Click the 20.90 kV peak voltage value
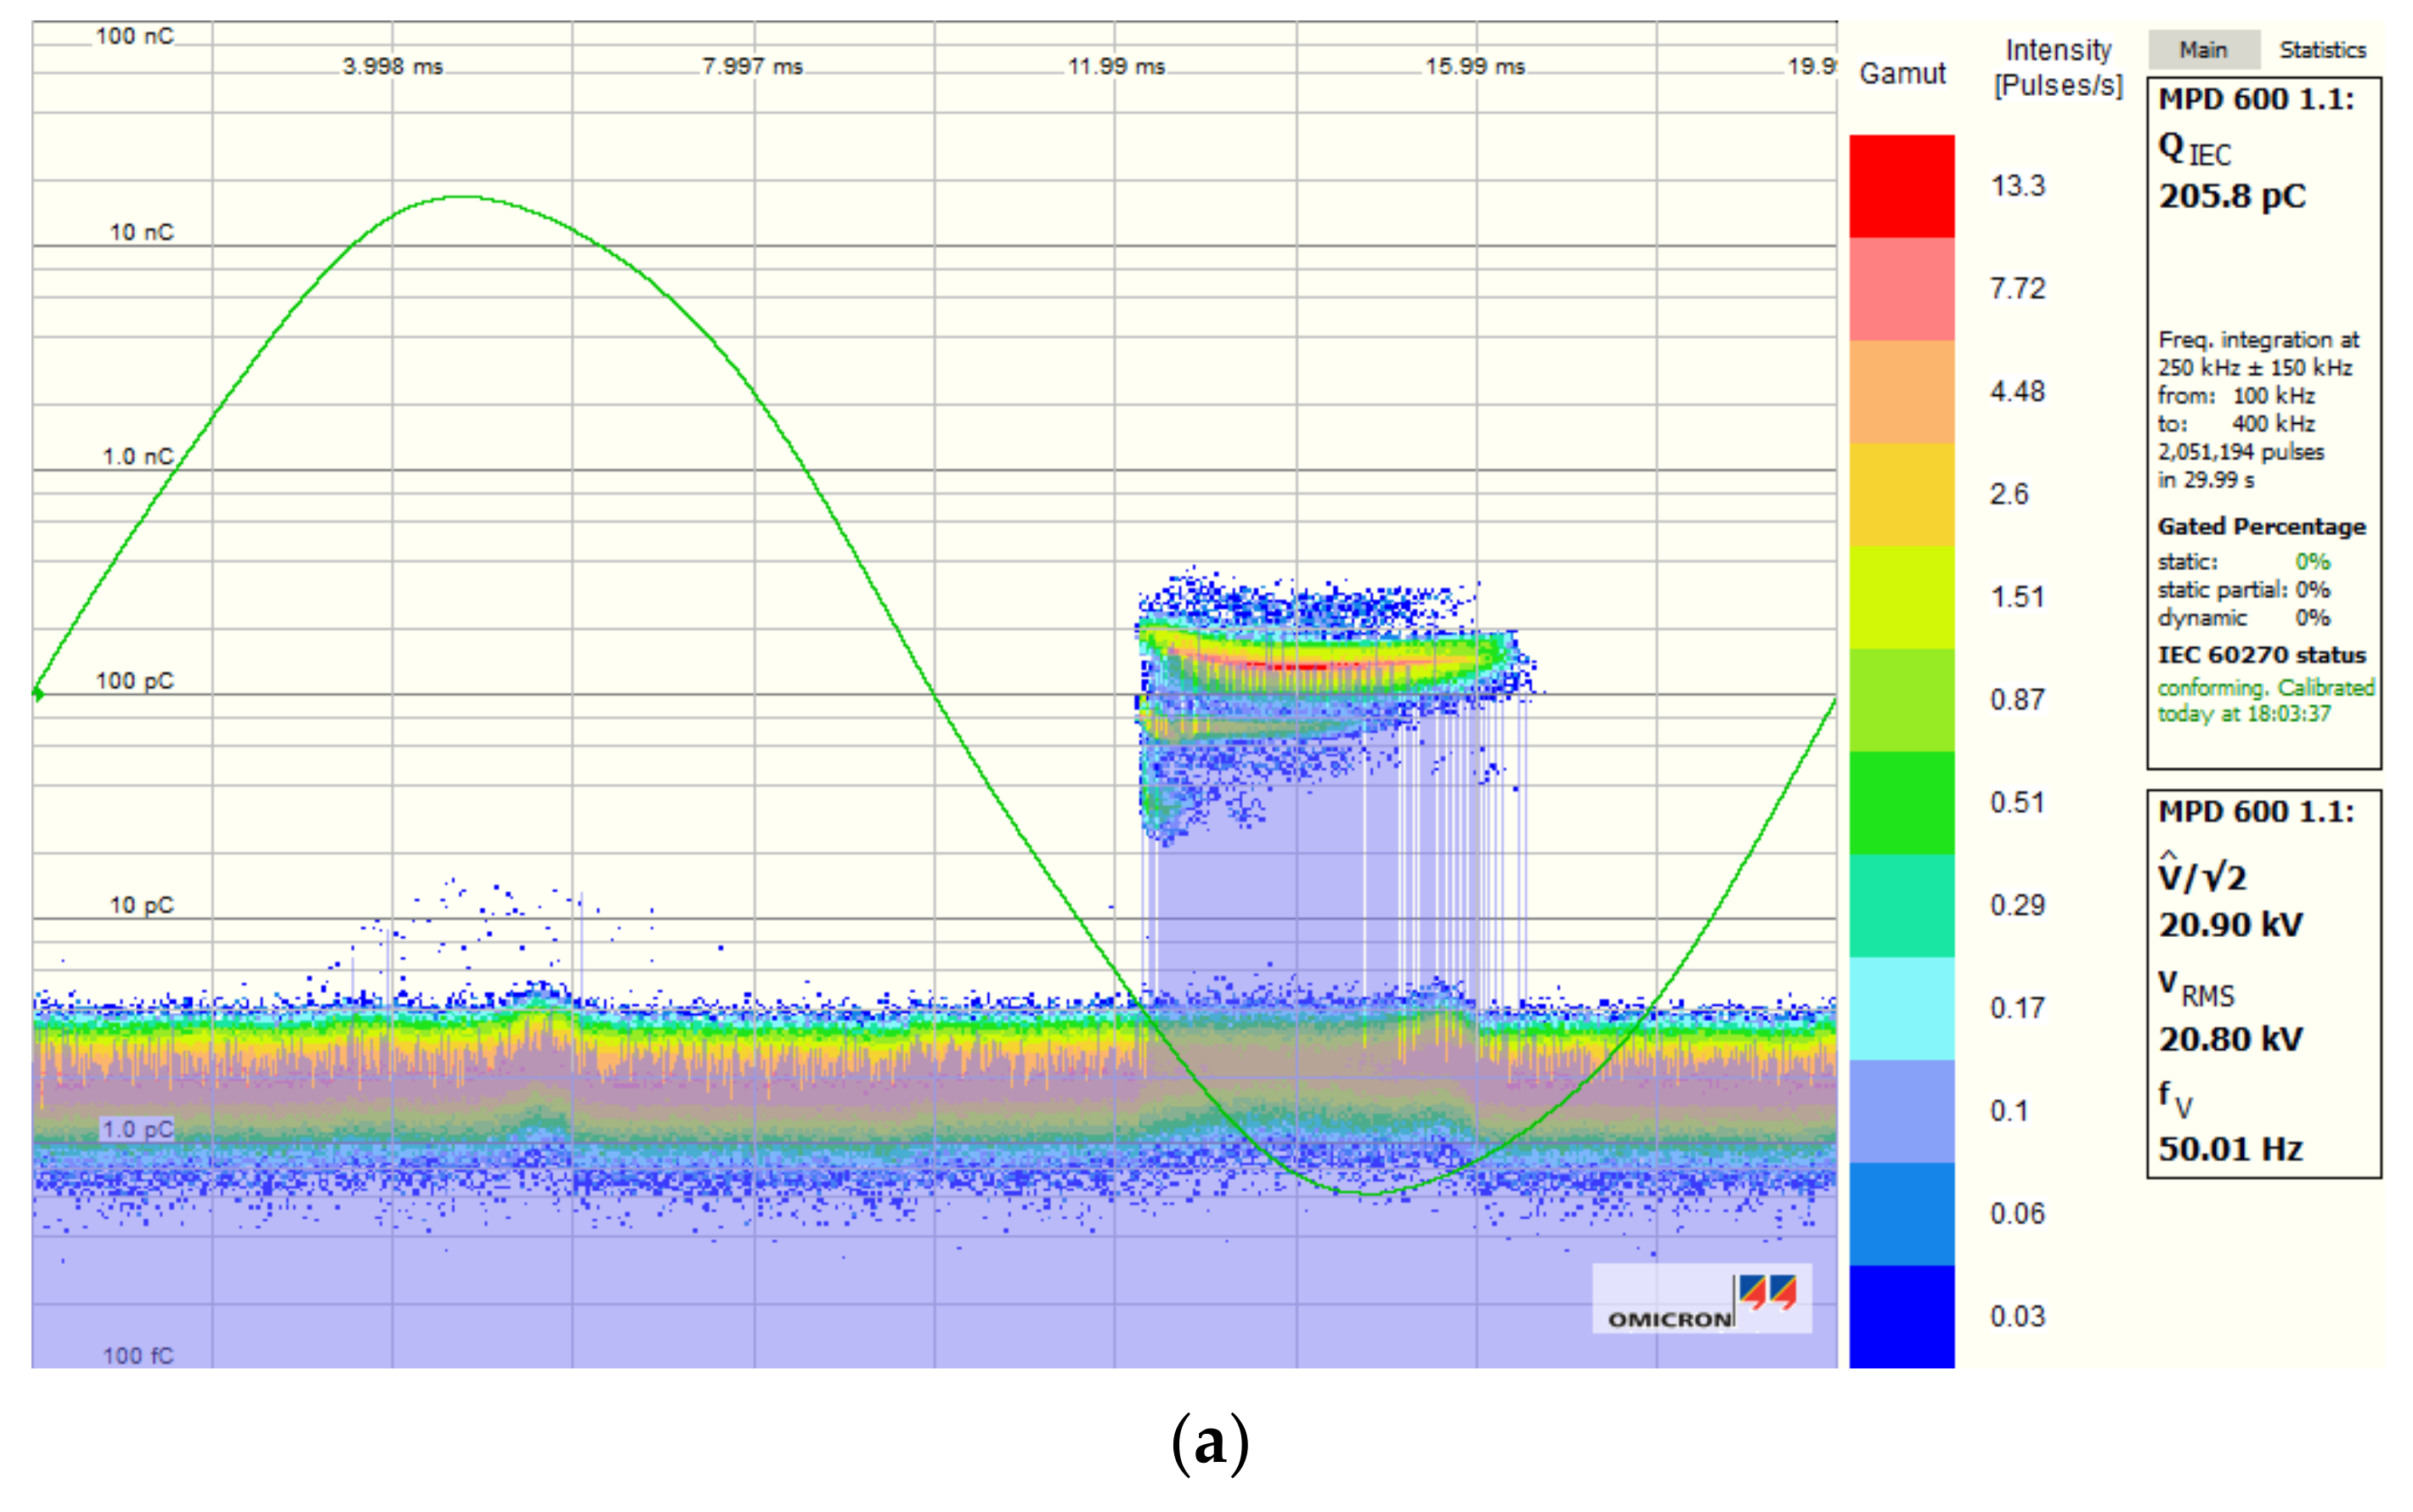This screenshot has height=1512, width=2413. (2230, 925)
